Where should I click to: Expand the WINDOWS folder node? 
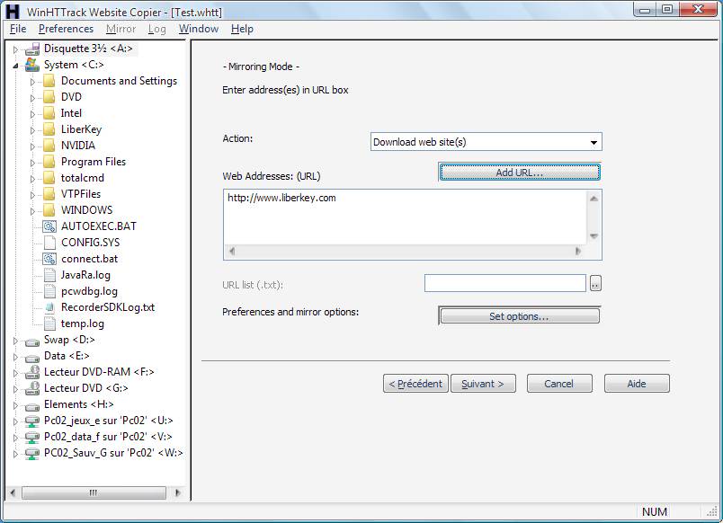point(32,211)
